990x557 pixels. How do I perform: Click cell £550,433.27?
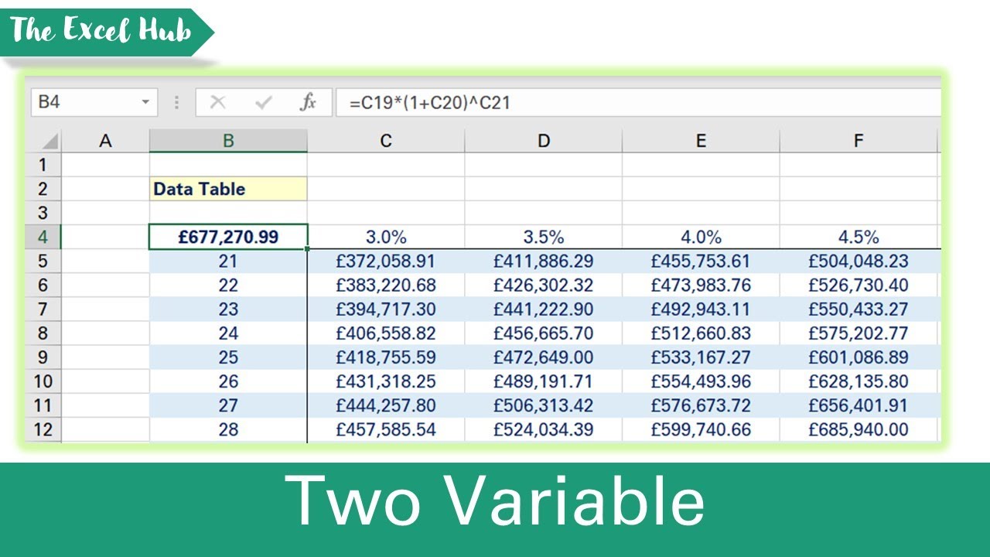[859, 309]
